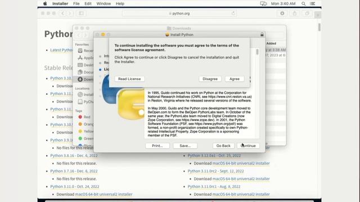Click Continue in the installer

point(248,146)
